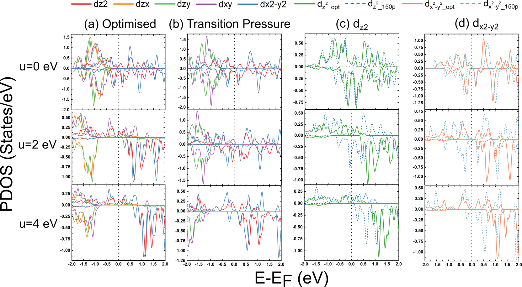This screenshot has height=287, width=522.
Task: Select the 'dx2-y2' legend label
Action: [x=273, y=4]
